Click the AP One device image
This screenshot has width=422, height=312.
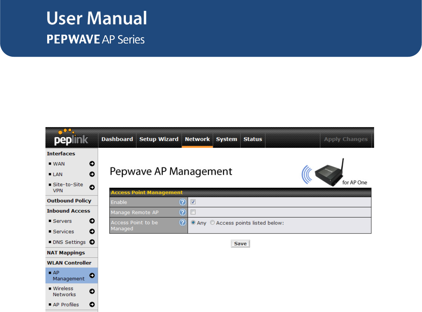[x=330, y=172]
